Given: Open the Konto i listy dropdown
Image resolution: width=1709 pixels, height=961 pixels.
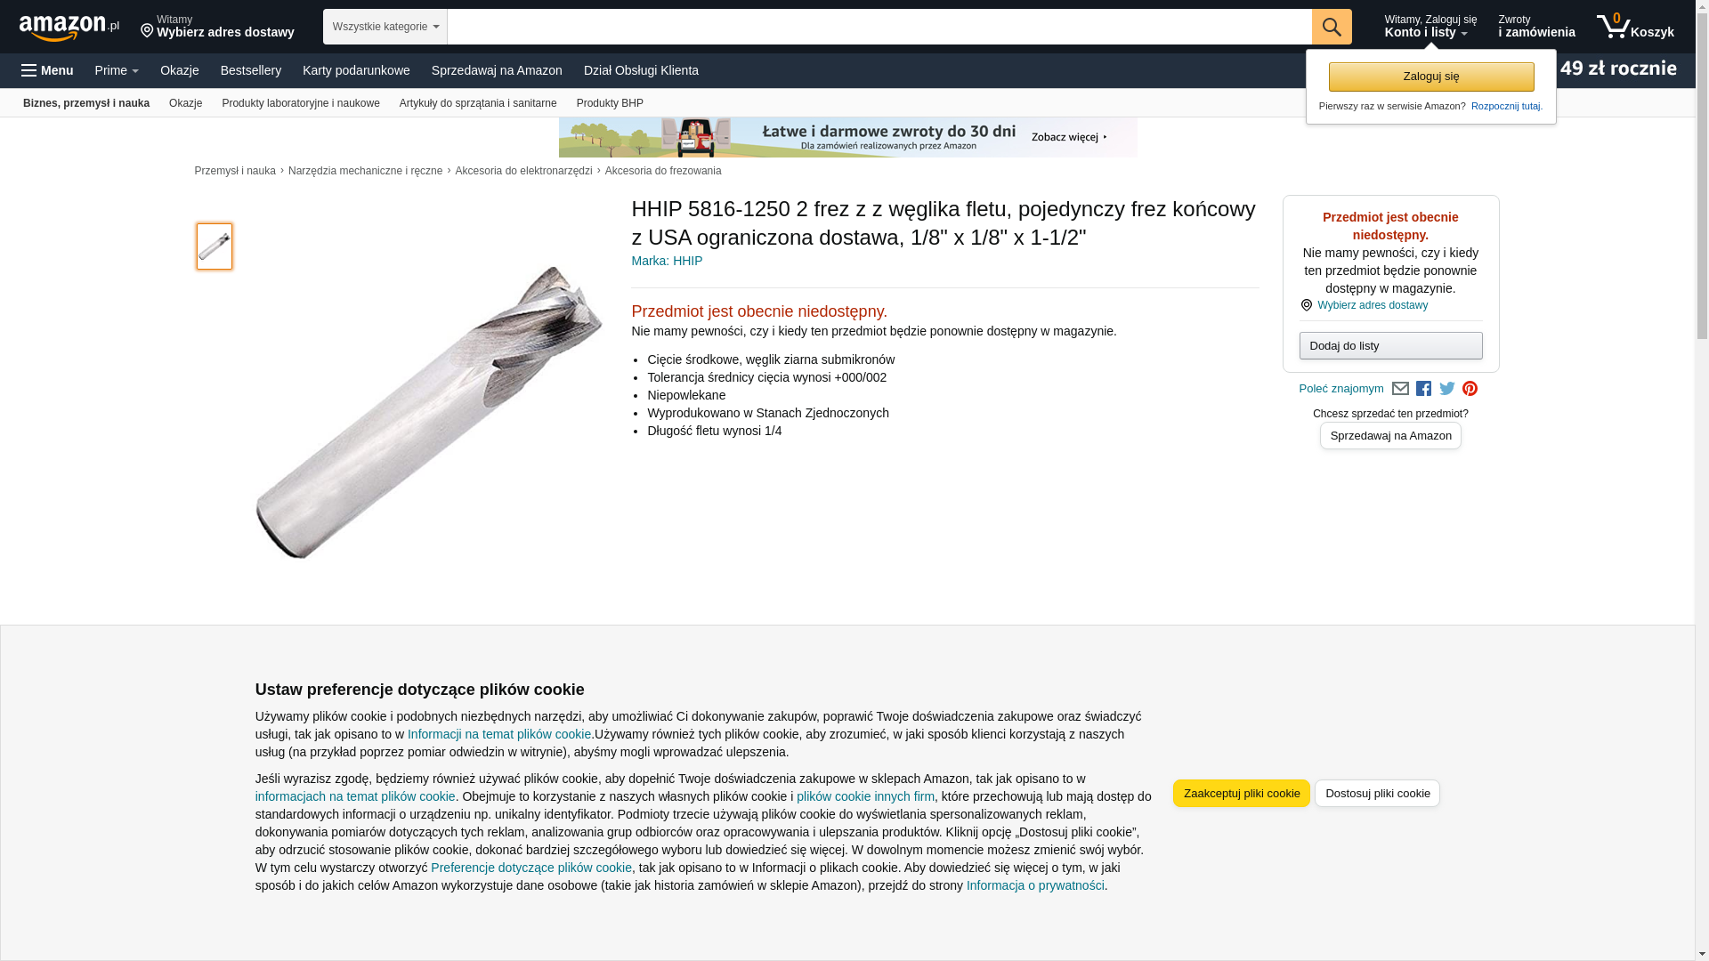Looking at the screenshot, I should [1430, 27].
